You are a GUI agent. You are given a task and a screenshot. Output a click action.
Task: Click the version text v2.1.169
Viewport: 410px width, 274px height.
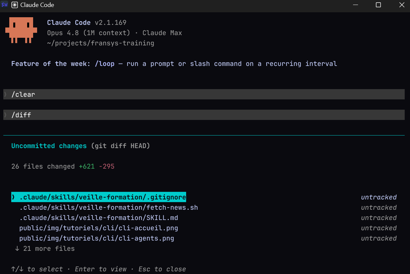(111, 23)
